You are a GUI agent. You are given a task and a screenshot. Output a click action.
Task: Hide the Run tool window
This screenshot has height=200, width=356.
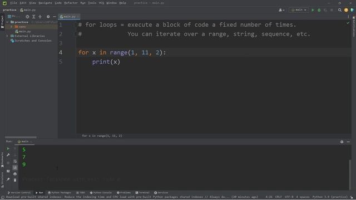coord(348,142)
